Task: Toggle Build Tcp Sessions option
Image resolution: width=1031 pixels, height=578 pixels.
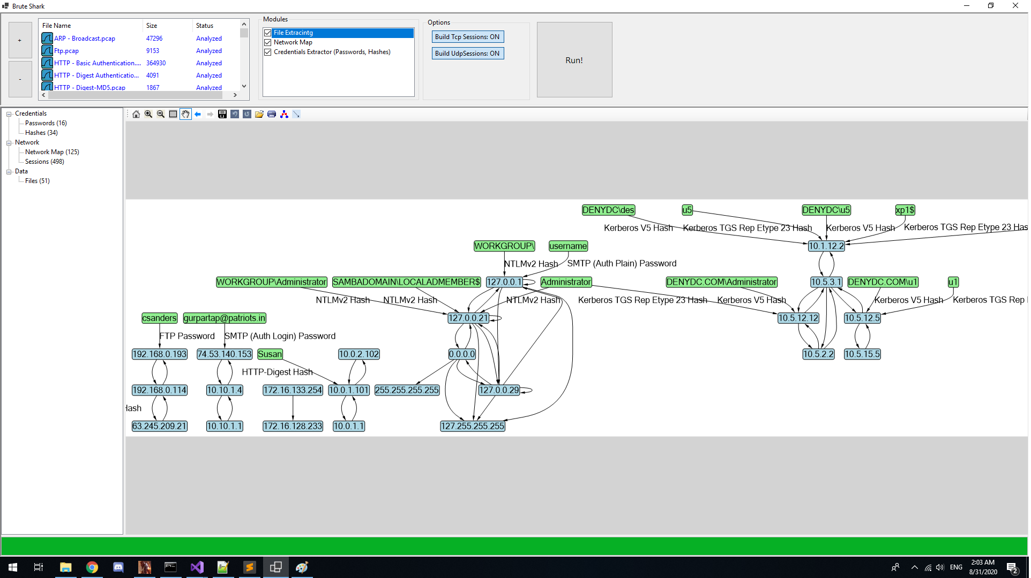Action: 468,37
